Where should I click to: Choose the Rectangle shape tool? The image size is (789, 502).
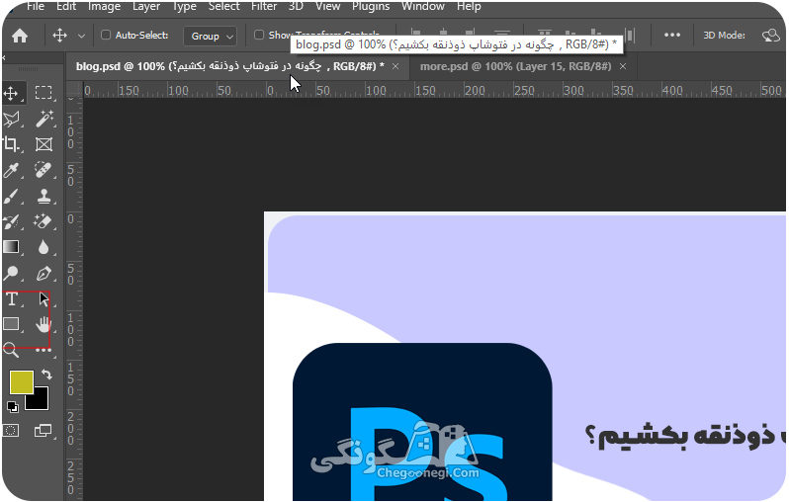(x=11, y=324)
